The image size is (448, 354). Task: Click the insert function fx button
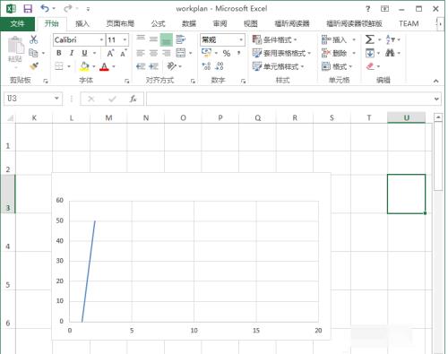click(x=133, y=99)
